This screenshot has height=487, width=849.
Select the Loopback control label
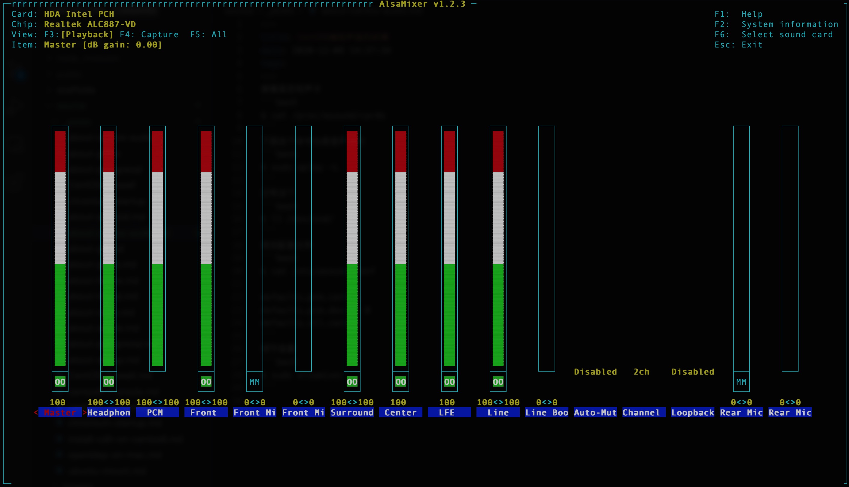(692, 412)
